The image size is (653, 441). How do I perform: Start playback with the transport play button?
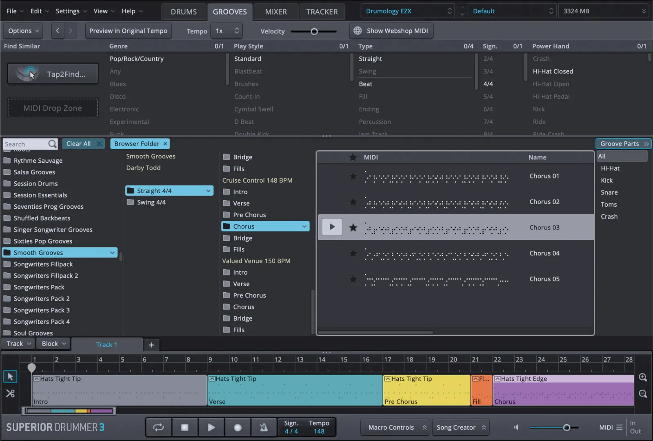[211, 427]
